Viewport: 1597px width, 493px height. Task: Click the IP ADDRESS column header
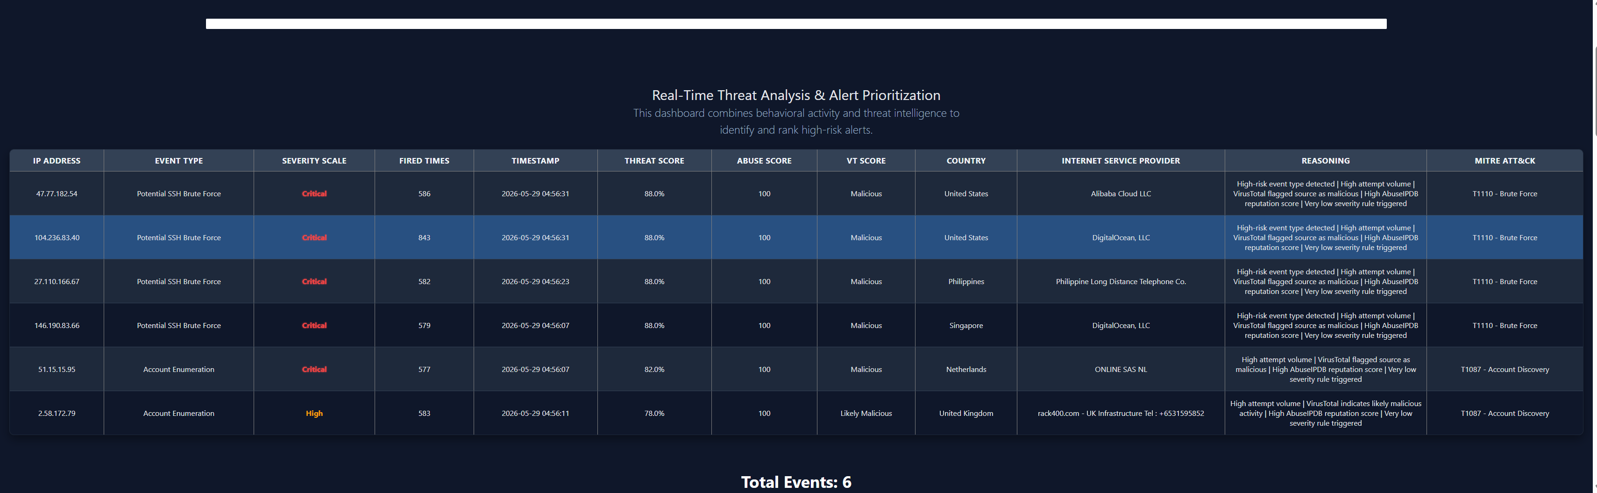pos(57,161)
